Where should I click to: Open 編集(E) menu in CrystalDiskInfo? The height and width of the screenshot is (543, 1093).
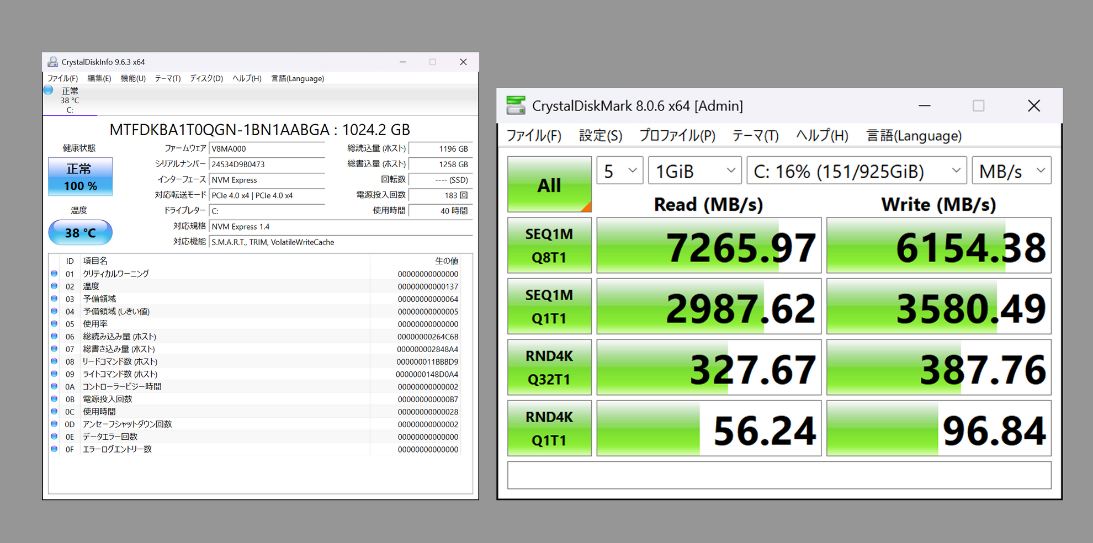pyautogui.click(x=99, y=78)
